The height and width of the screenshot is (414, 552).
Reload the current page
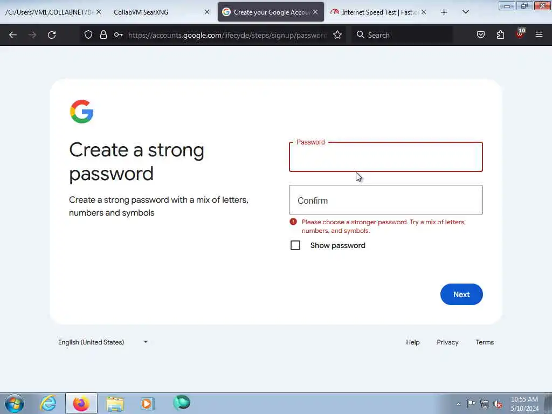(52, 35)
